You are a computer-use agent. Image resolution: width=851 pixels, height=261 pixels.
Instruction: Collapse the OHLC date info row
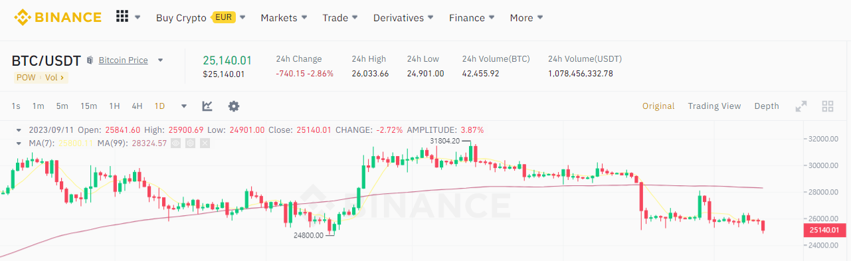tap(19, 130)
